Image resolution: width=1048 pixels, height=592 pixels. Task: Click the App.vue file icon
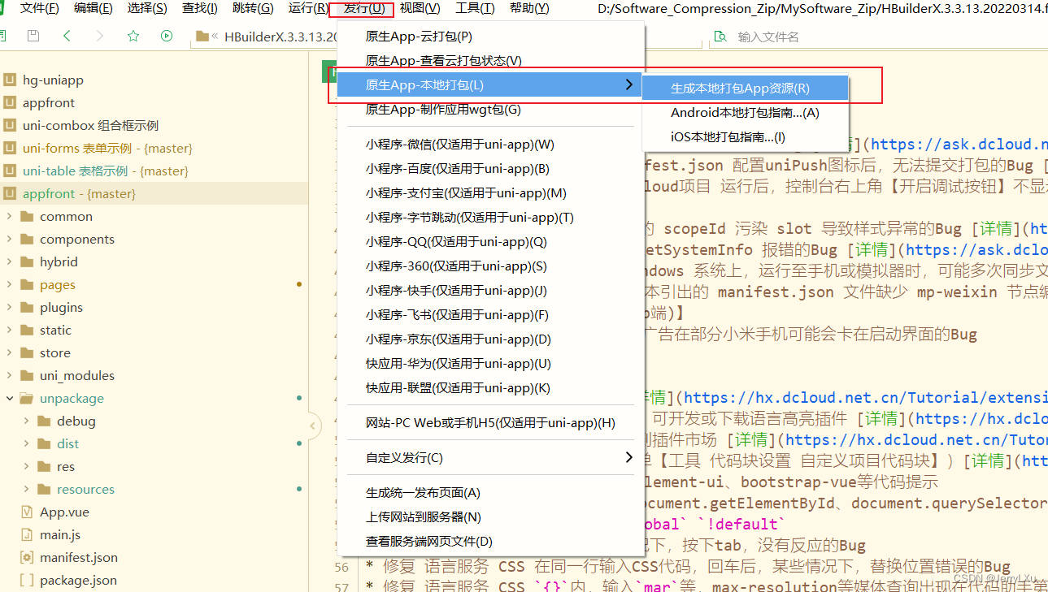(x=26, y=512)
